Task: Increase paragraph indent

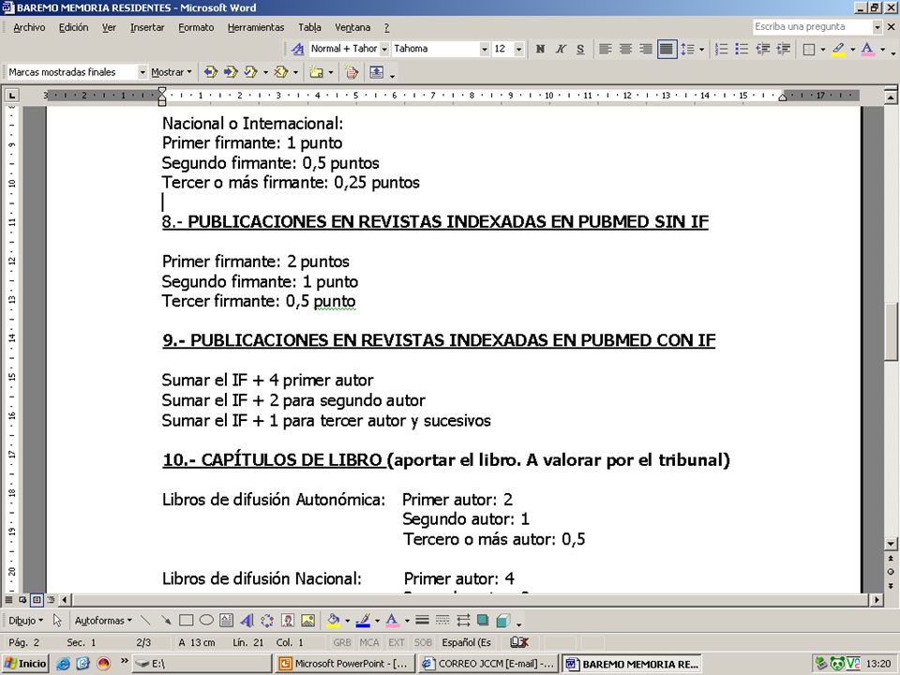Action: (783, 49)
